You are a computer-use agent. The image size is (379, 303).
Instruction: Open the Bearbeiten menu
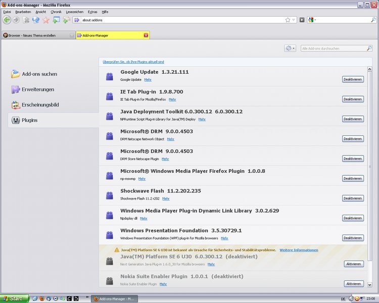click(x=23, y=12)
